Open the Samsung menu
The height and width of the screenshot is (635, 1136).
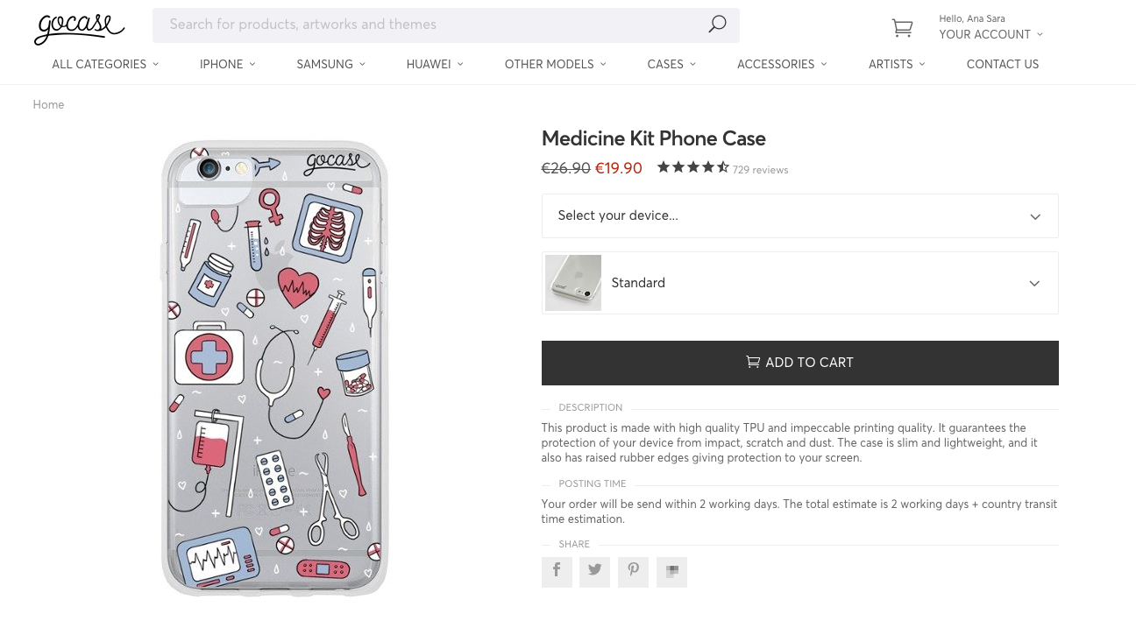coord(330,64)
